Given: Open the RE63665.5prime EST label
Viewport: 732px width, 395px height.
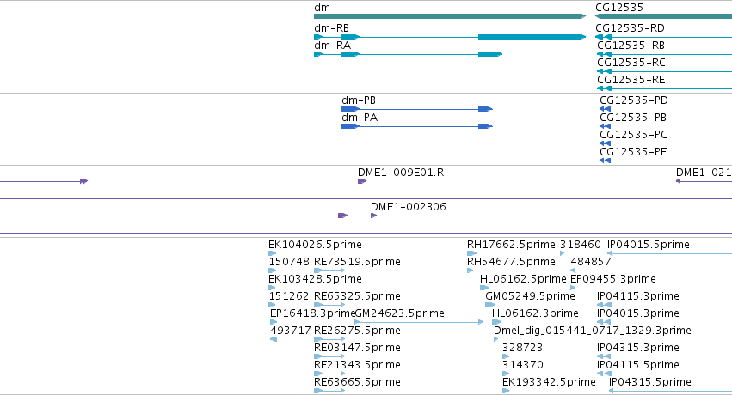Looking at the screenshot, I should [x=357, y=383].
